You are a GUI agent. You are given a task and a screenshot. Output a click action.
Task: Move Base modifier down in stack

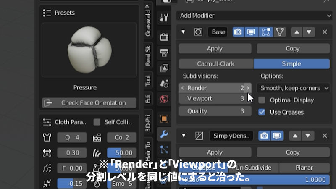[x=309, y=32]
